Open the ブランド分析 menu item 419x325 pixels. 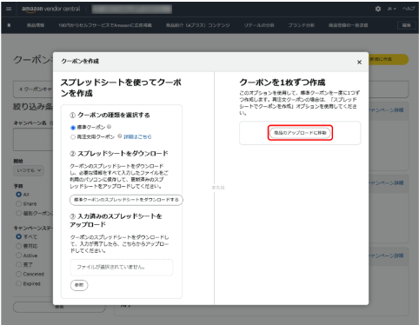pos(302,25)
